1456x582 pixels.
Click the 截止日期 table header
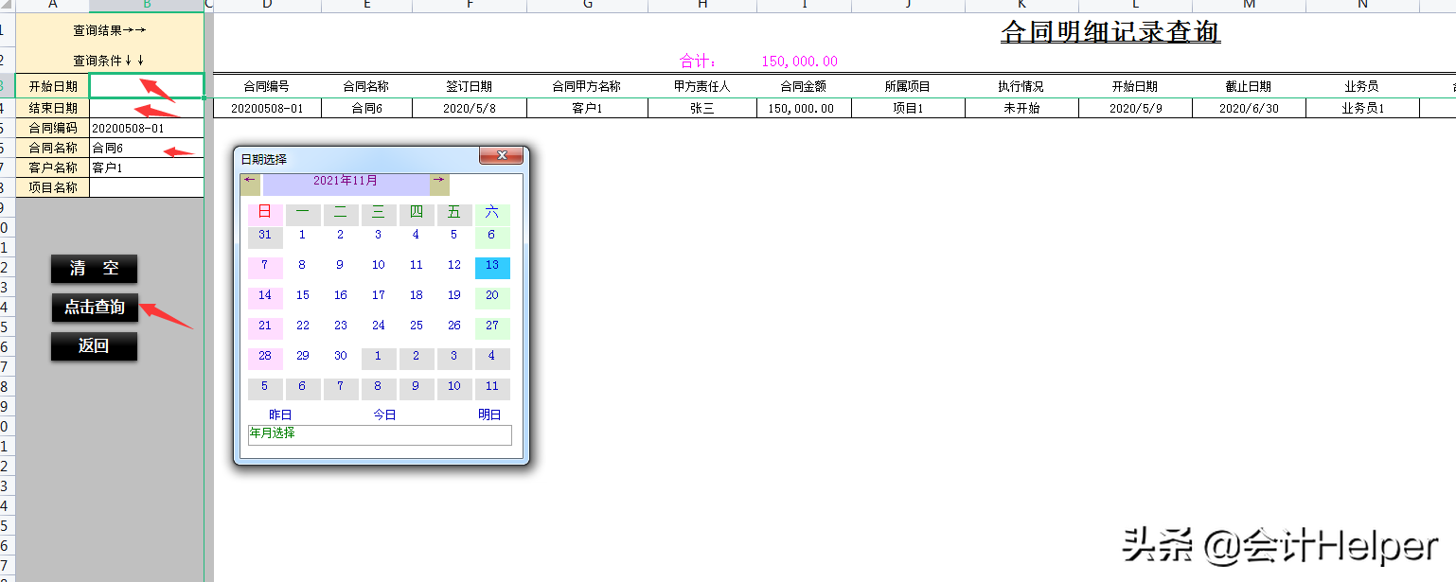pyautogui.click(x=1250, y=86)
